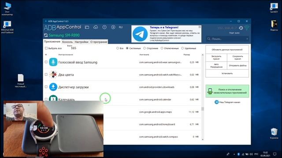The height and width of the screenshot is (158, 282).
Task: Open Minimal ADB and Fastboot desktop shortcut
Action: (x=7, y=27)
